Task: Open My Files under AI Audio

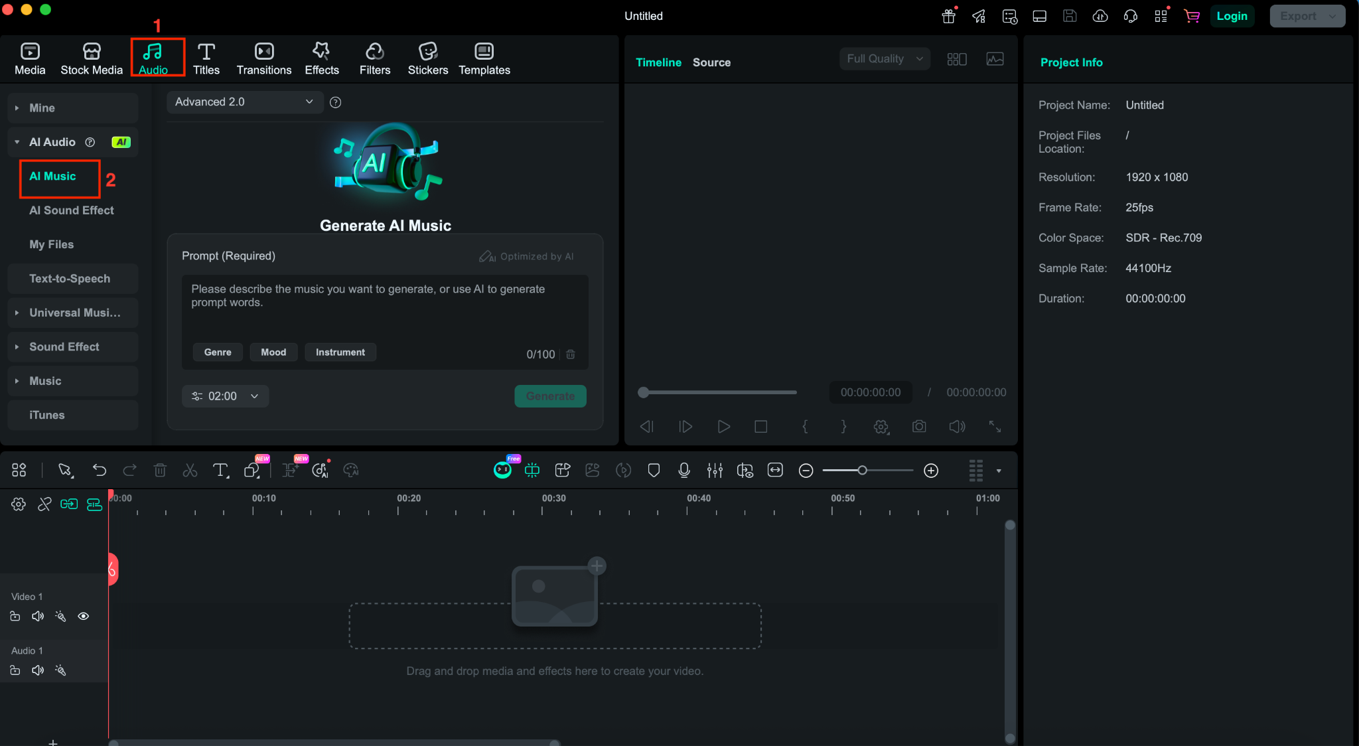Action: point(52,244)
